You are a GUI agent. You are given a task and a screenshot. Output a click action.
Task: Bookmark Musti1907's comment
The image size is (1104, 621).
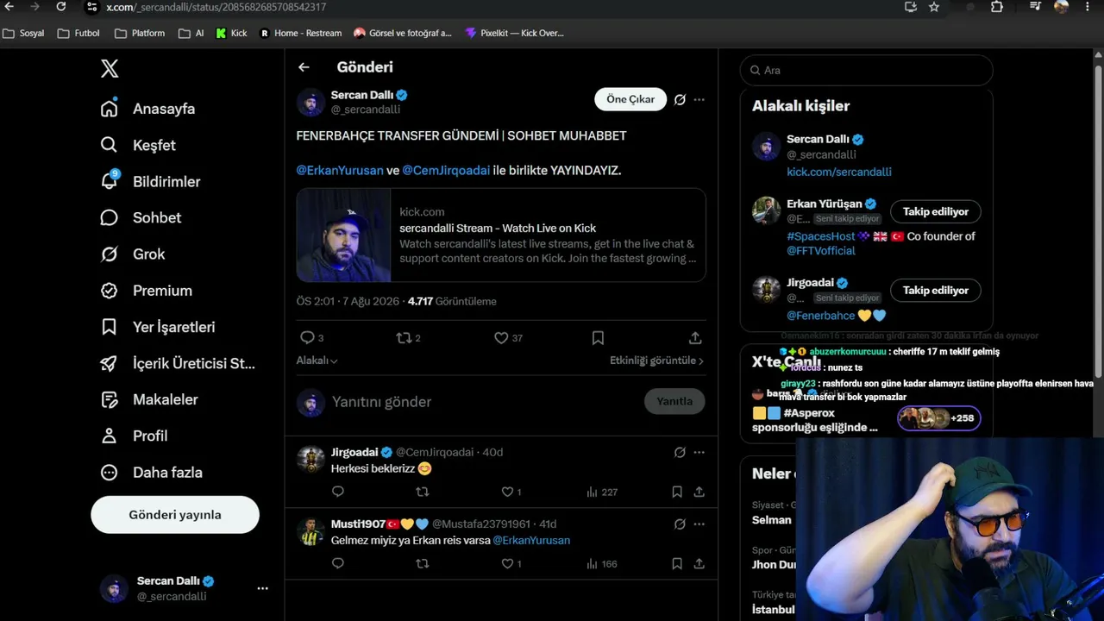coord(677,563)
